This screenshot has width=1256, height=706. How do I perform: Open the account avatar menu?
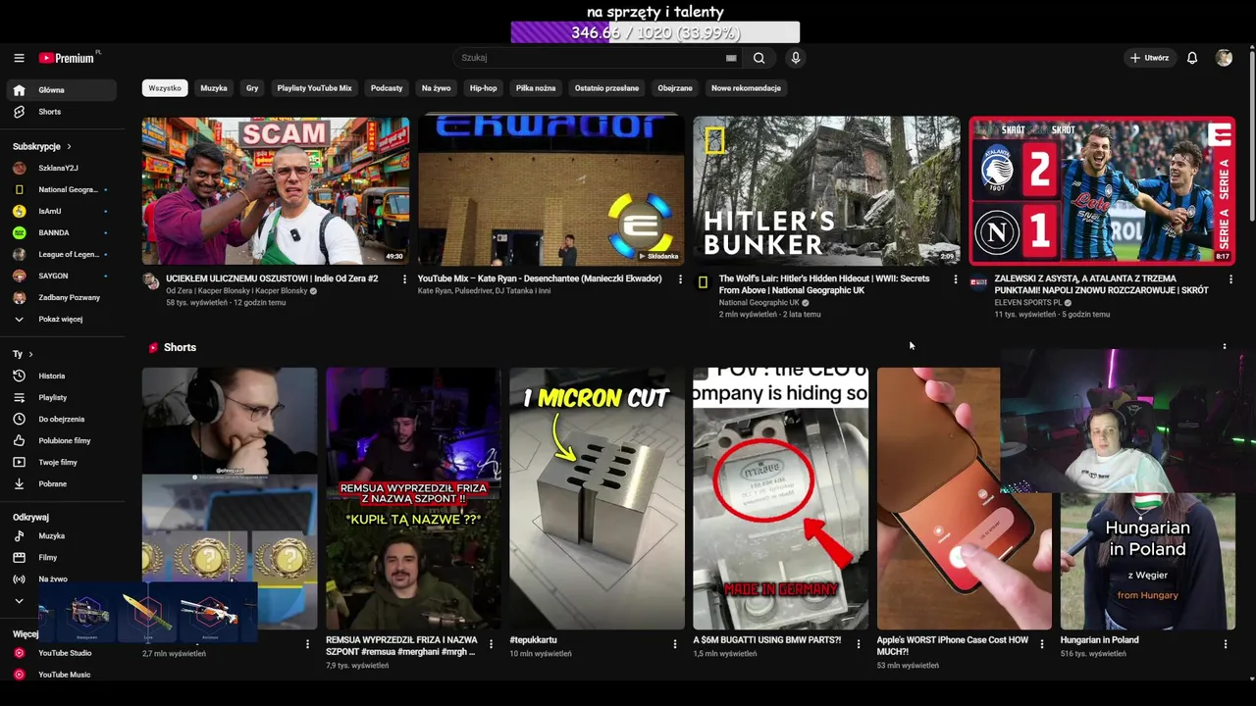click(1224, 58)
